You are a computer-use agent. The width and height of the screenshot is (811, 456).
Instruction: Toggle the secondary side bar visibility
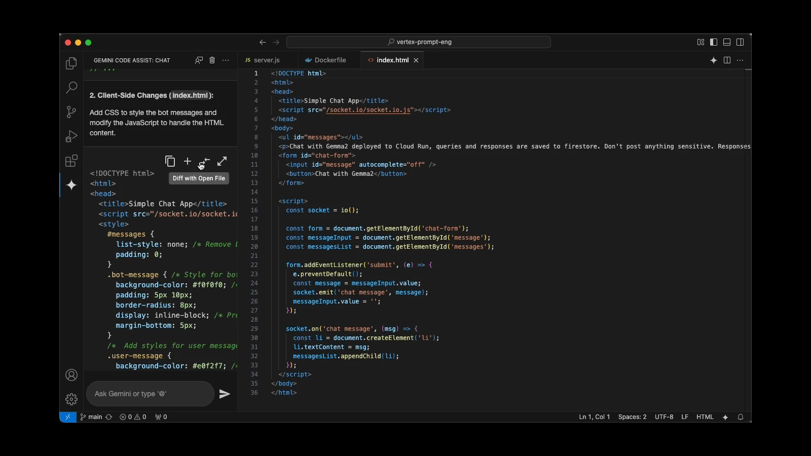(x=740, y=42)
